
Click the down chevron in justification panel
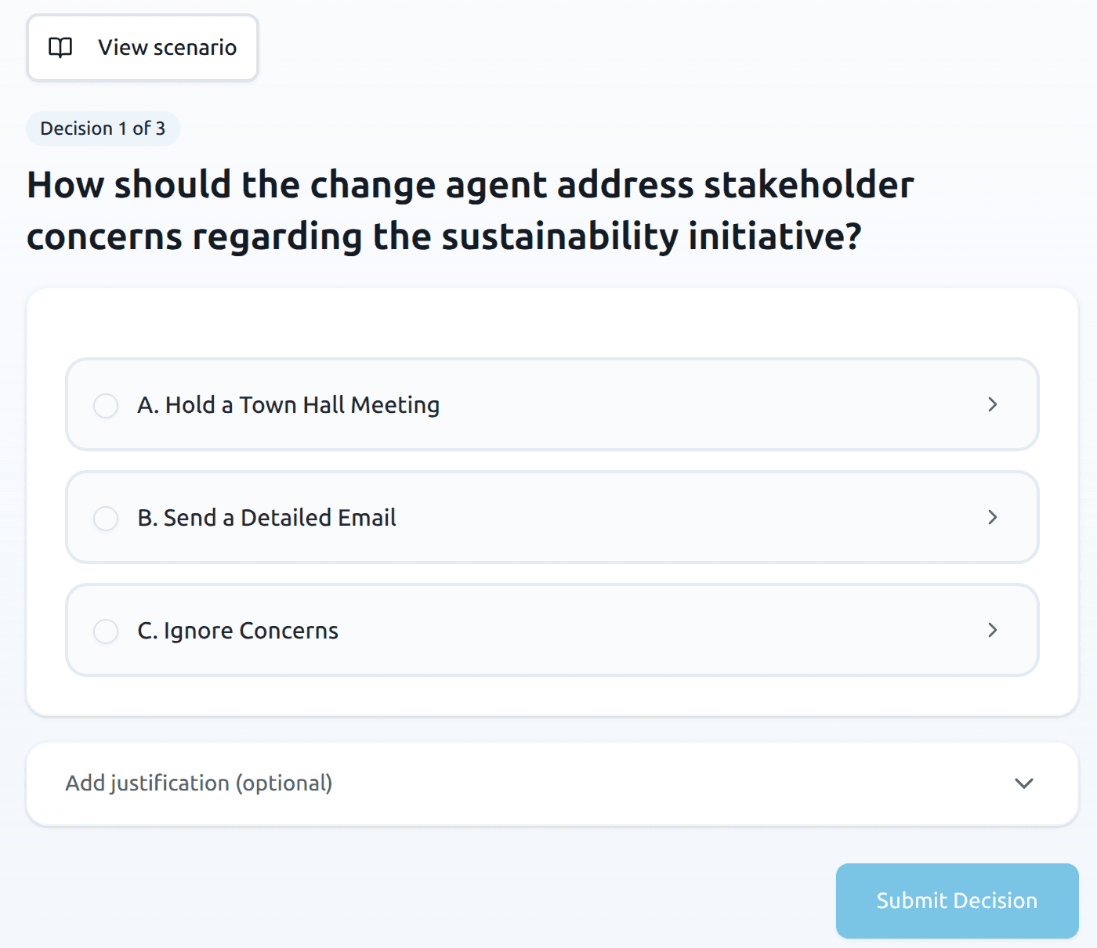point(1023,783)
